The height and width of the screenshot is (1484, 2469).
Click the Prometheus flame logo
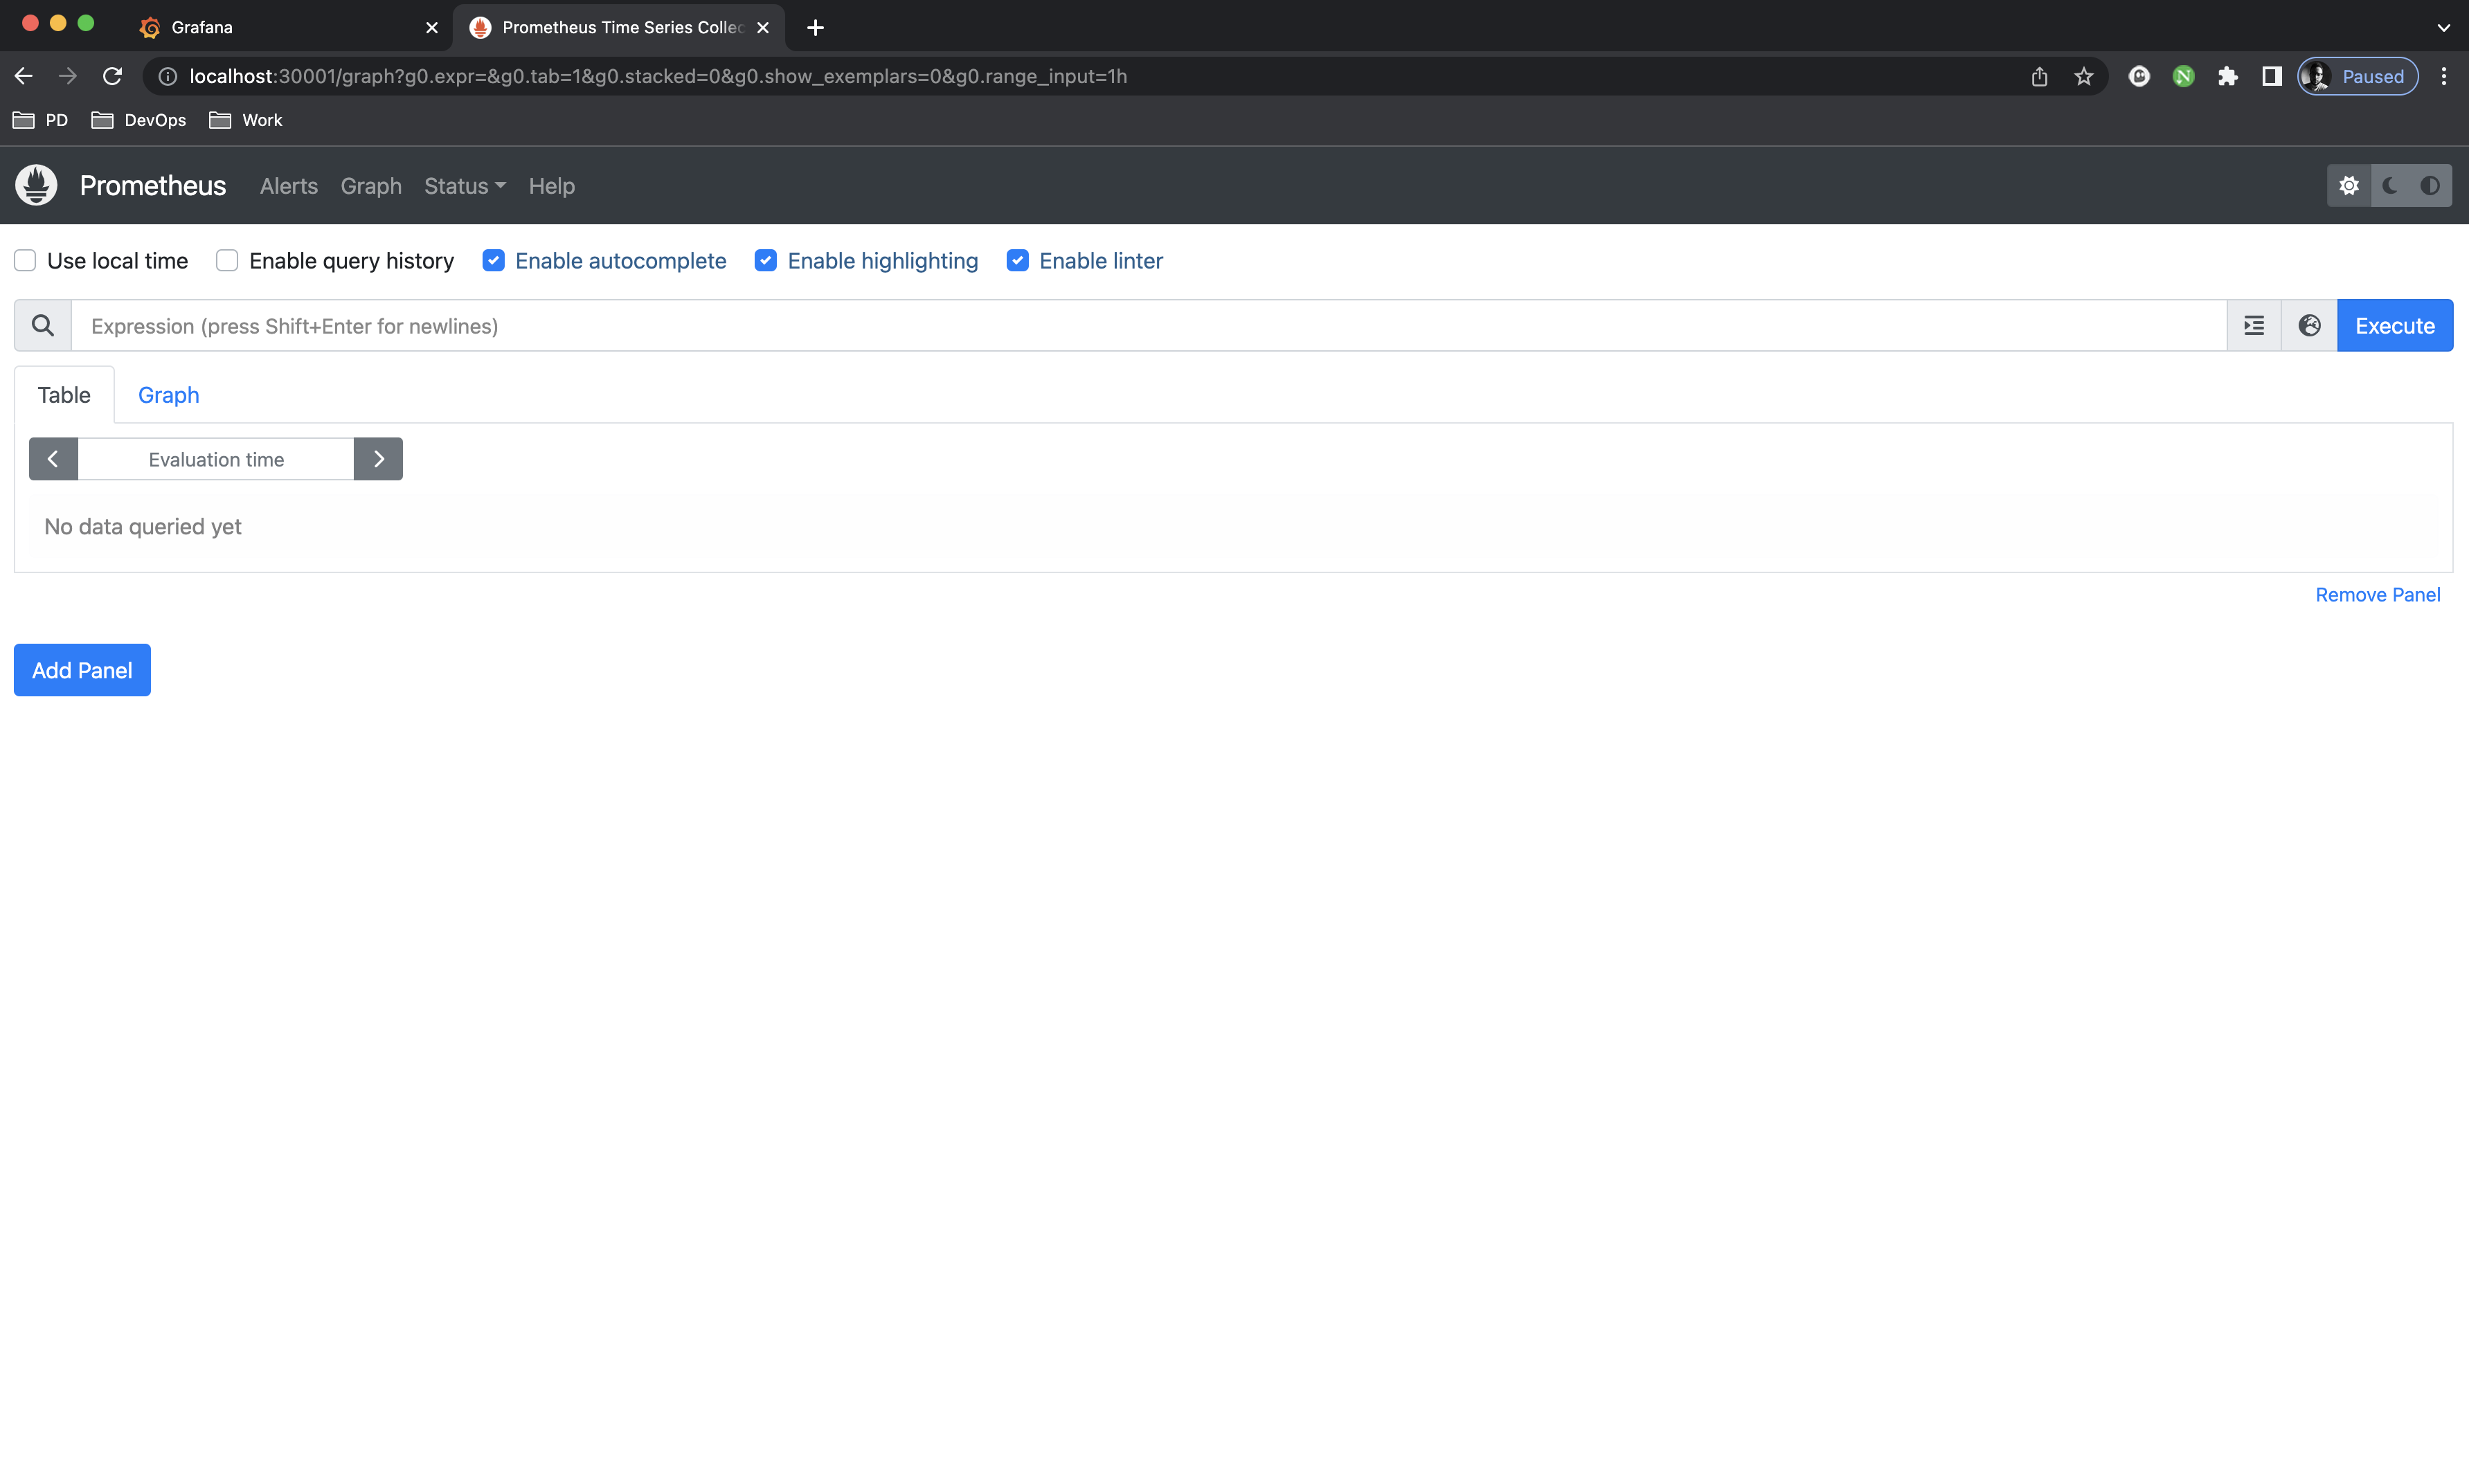pos(36,185)
